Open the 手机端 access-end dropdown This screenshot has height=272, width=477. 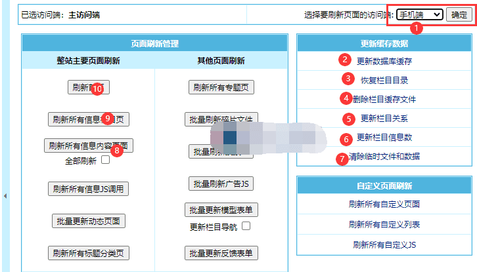(419, 14)
